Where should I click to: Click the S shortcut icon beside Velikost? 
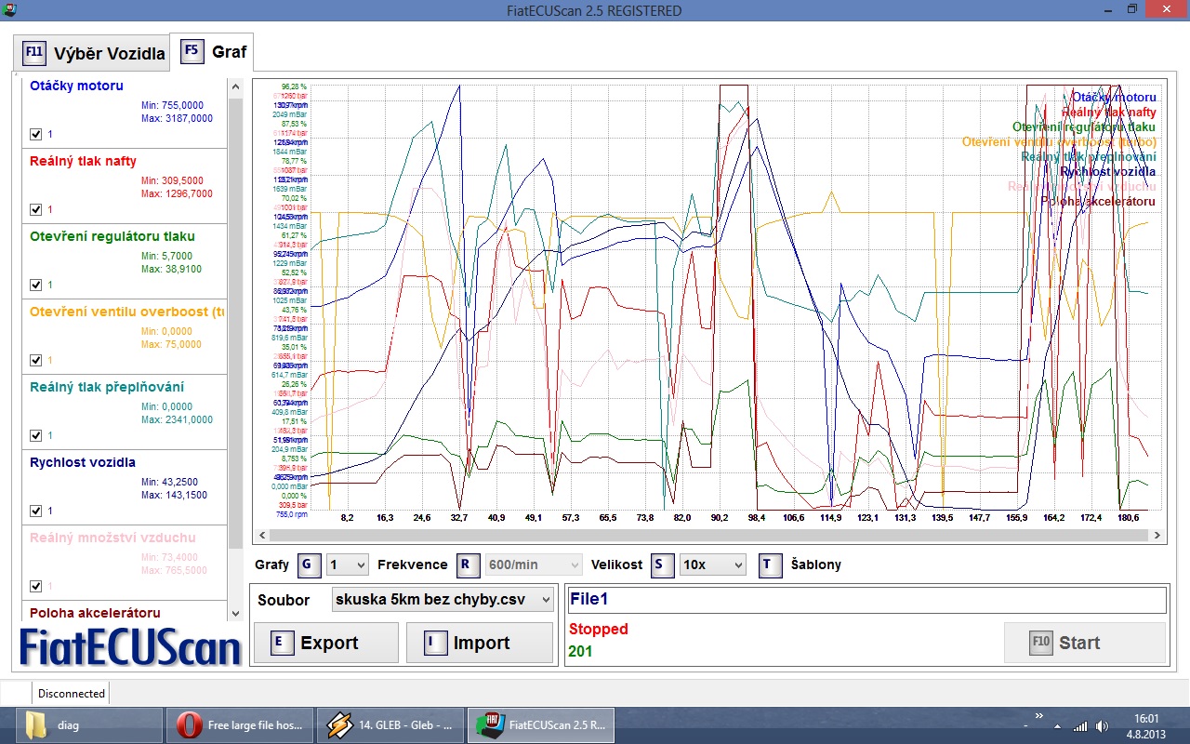pos(661,565)
